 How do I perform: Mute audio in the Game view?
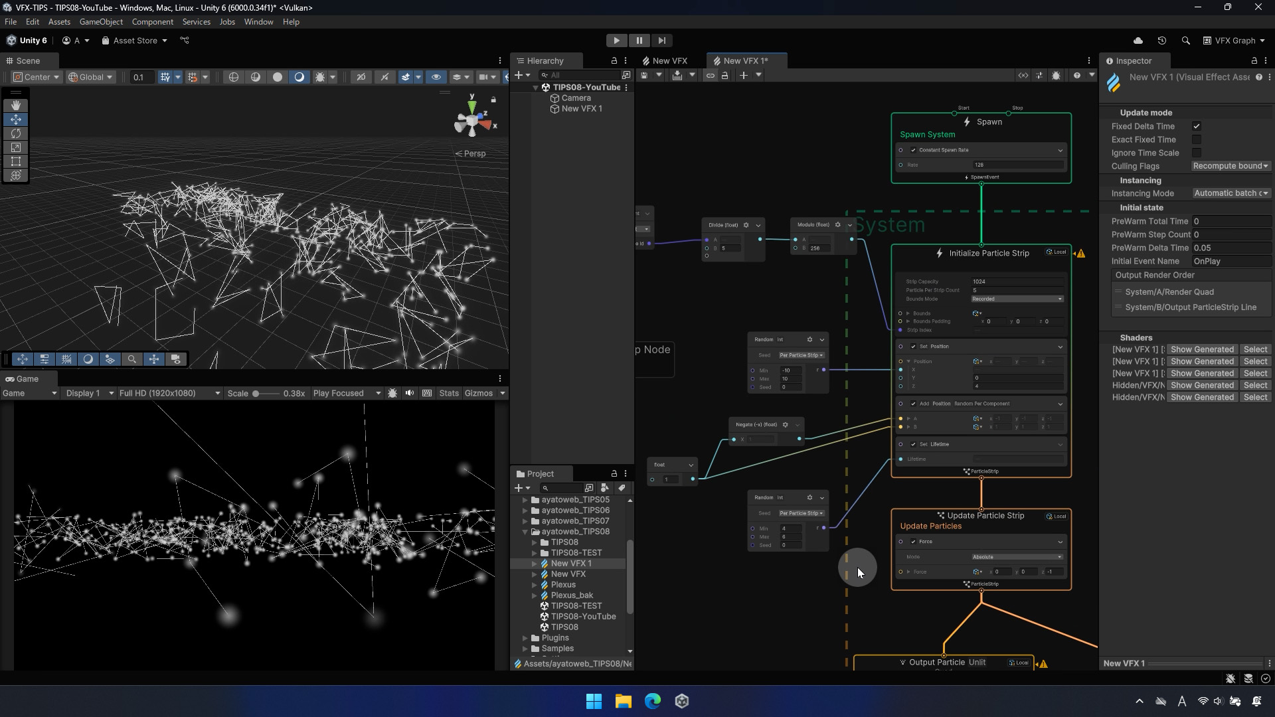click(410, 393)
